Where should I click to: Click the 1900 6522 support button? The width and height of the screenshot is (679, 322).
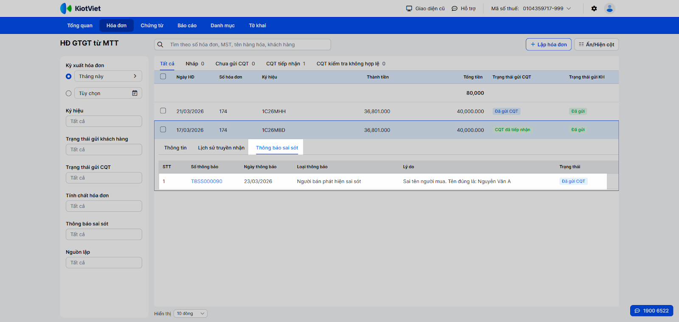(651, 311)
